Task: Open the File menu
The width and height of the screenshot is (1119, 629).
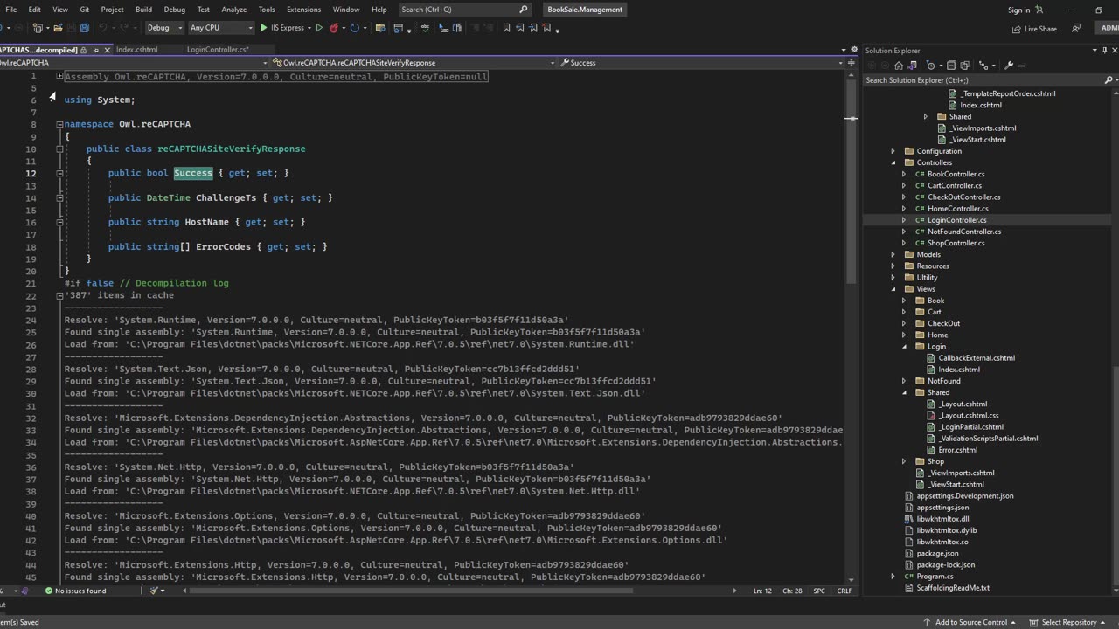Action: click(x=11, y=10)
